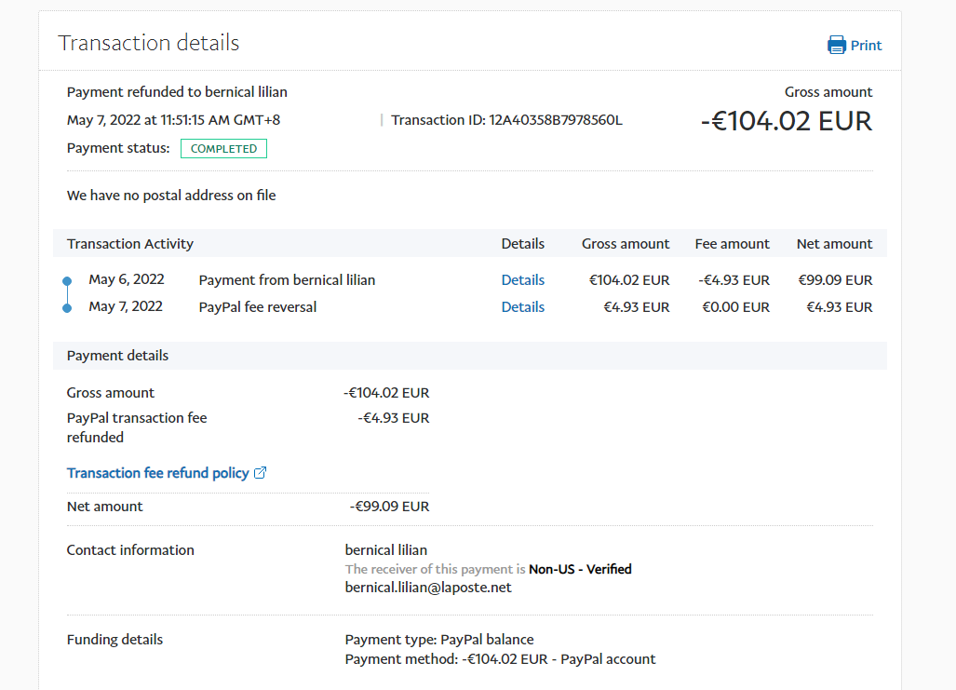Image resolution: width=956 pixels, height=690 pixels.
Task: Click the printer icon
Action: coord(836,45)
